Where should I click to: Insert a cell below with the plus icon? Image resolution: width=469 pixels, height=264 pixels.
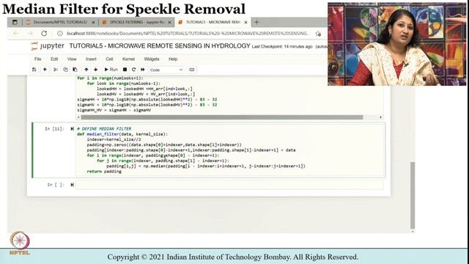pyautogui.click(x=45, y=70)
